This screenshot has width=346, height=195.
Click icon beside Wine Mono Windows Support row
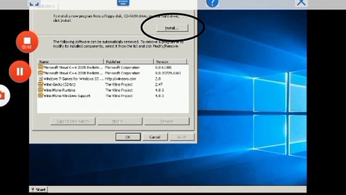(41, 96)
